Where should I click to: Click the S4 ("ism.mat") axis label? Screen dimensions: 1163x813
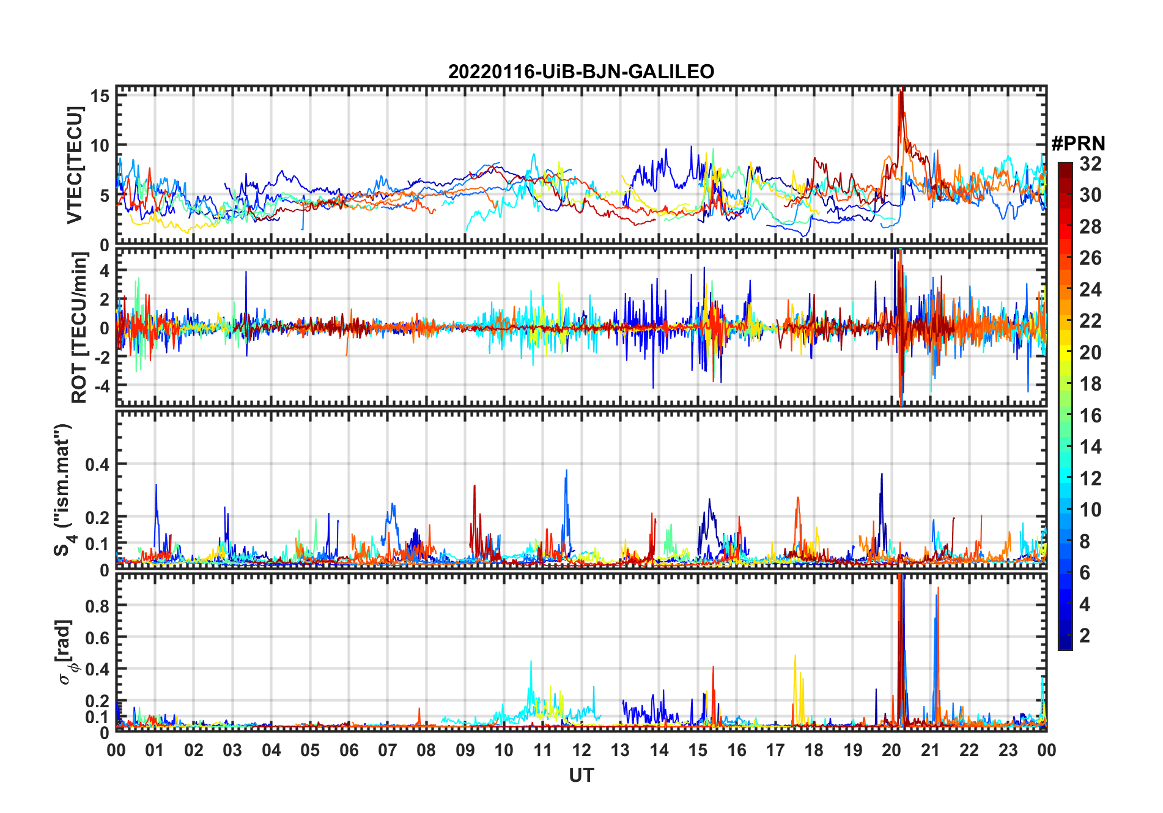(64, 490)
